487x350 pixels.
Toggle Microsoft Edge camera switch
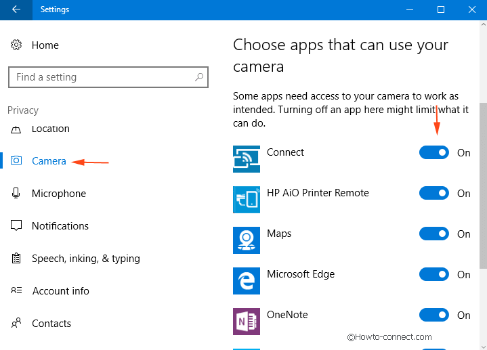[434, 275]
